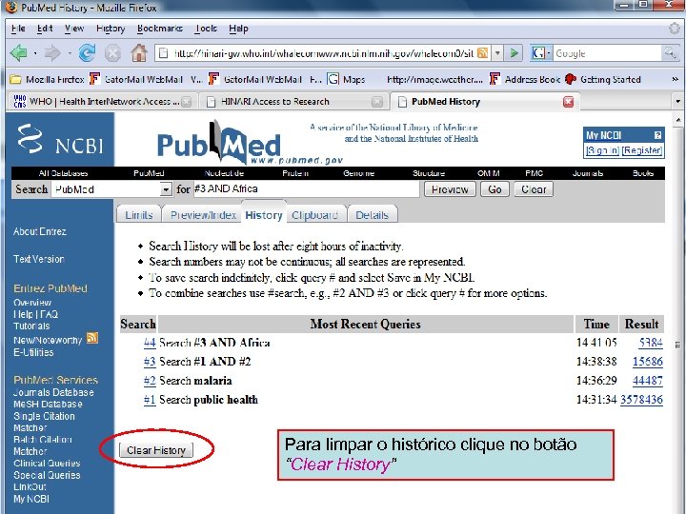Click the green Go arrow beside address bar
686x514 pixels.
(x=514, y=53)
